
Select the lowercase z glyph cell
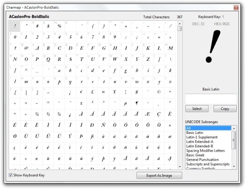pyautogui.click(x=170, y=82)
